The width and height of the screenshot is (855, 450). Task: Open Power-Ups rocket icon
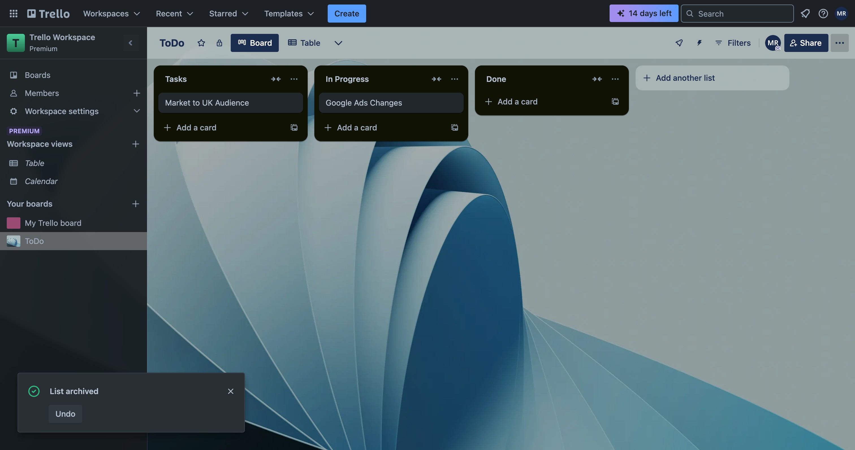click(679, 43)
